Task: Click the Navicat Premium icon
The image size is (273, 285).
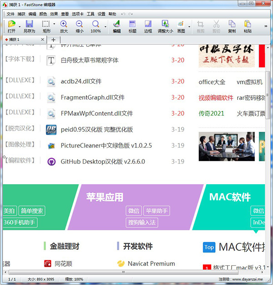Action: pyautogui.click(x=121, y=264)
